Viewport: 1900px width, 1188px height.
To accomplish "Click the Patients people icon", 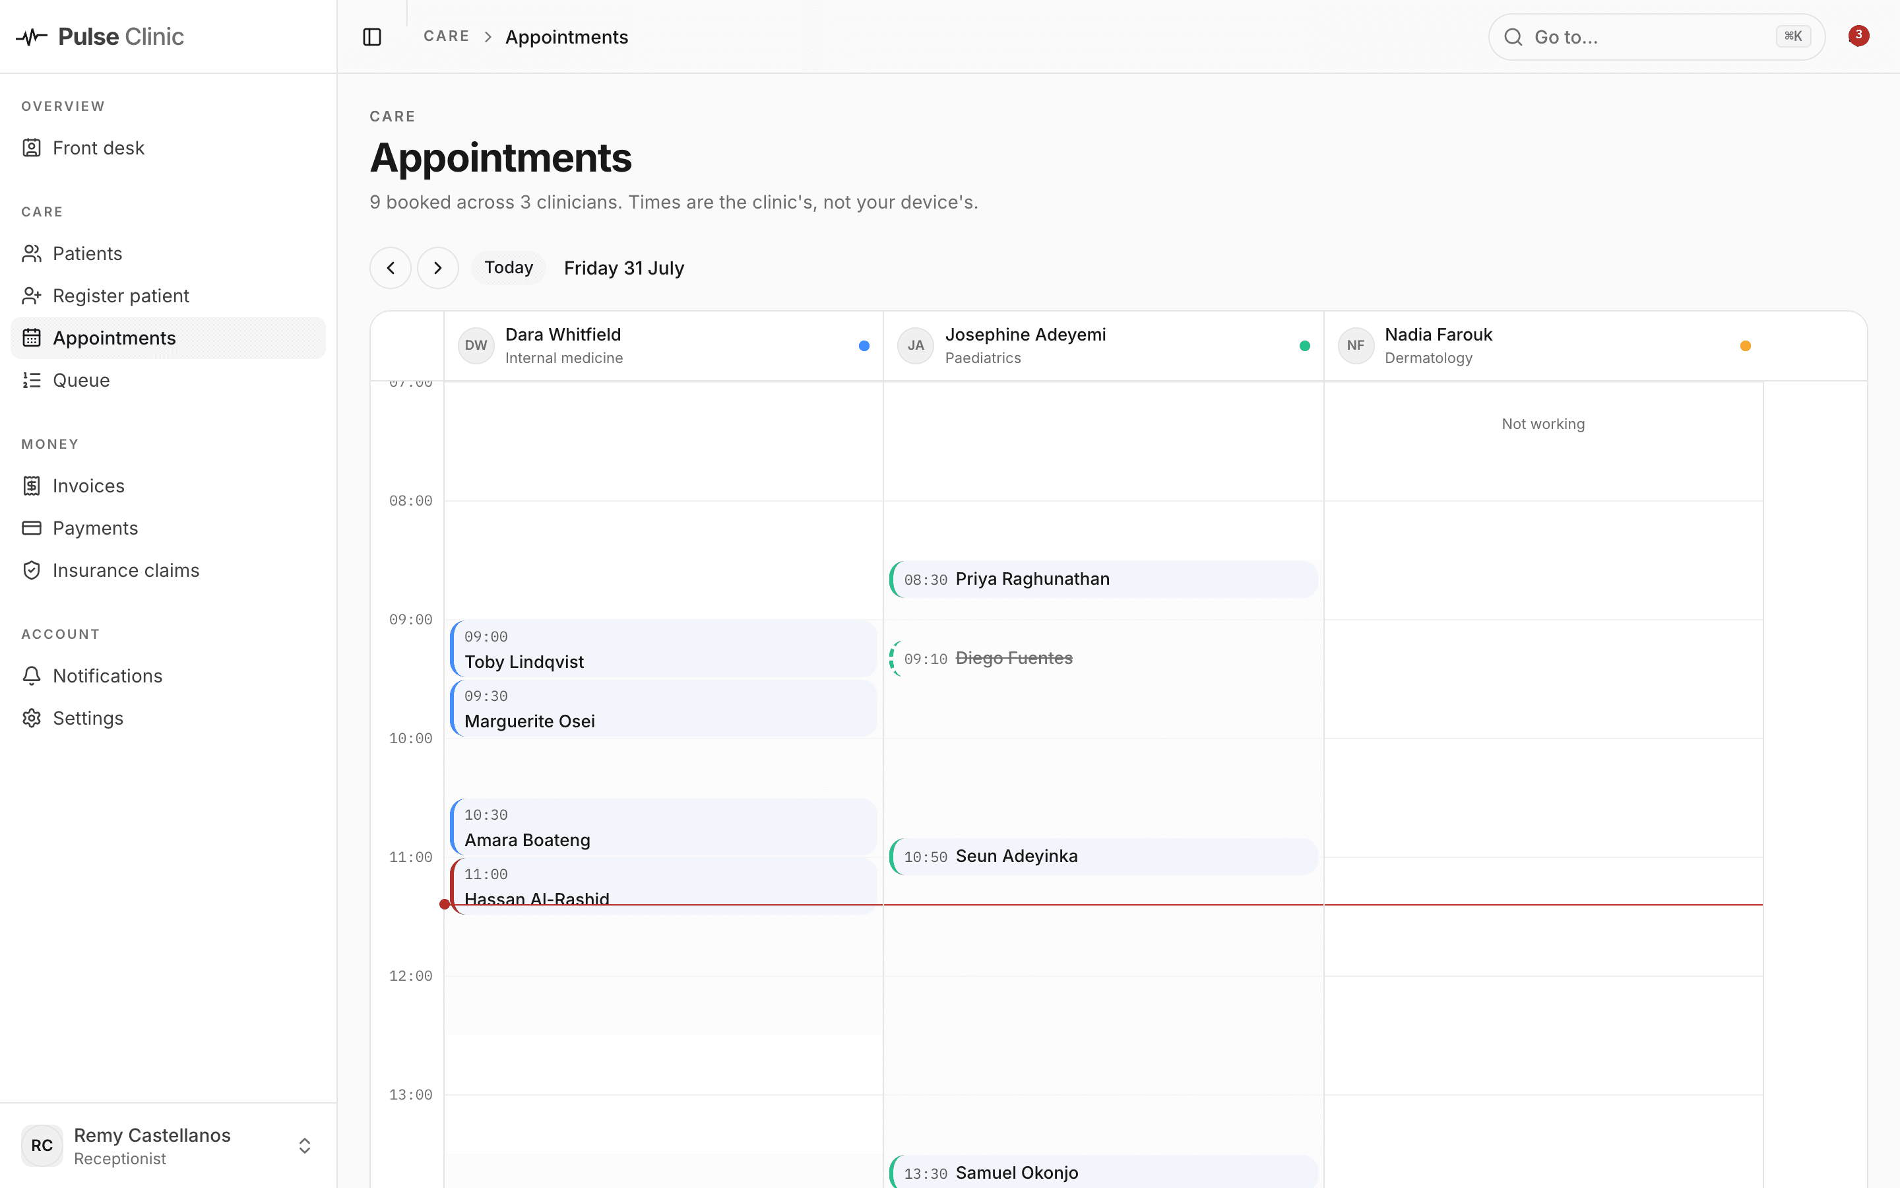I will [x=32, y=254].
